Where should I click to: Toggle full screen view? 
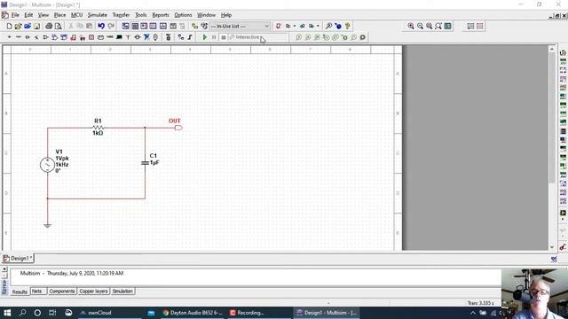[447, 26]
